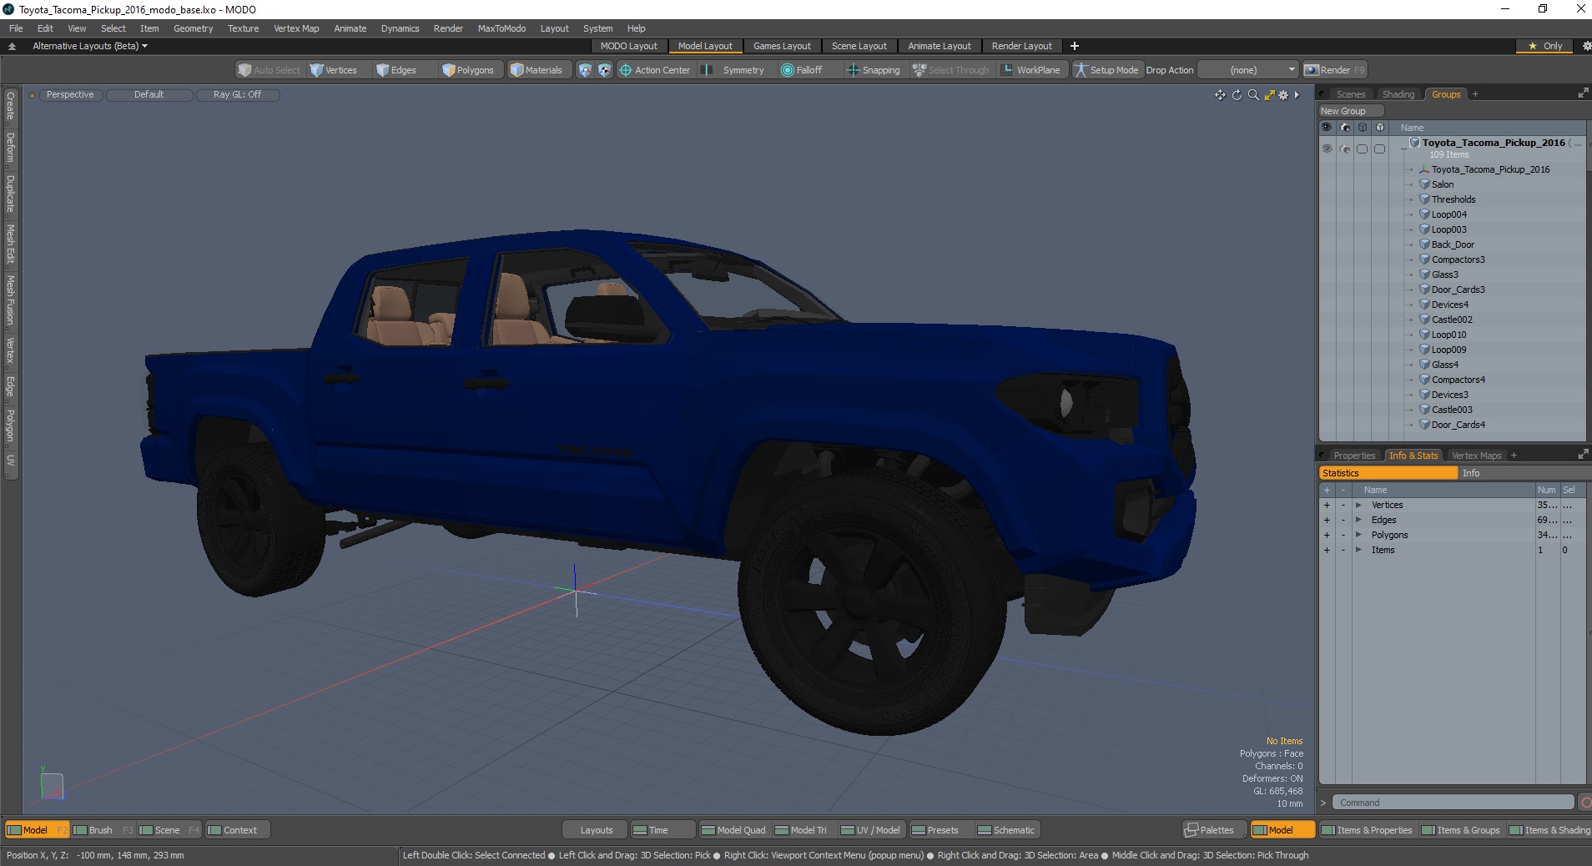Select the Back_Door item in the tree

click(x=1453, y=244)
